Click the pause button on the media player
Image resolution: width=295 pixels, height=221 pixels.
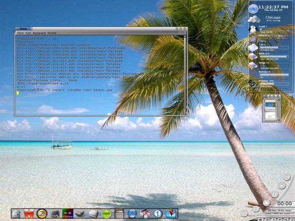275,194
